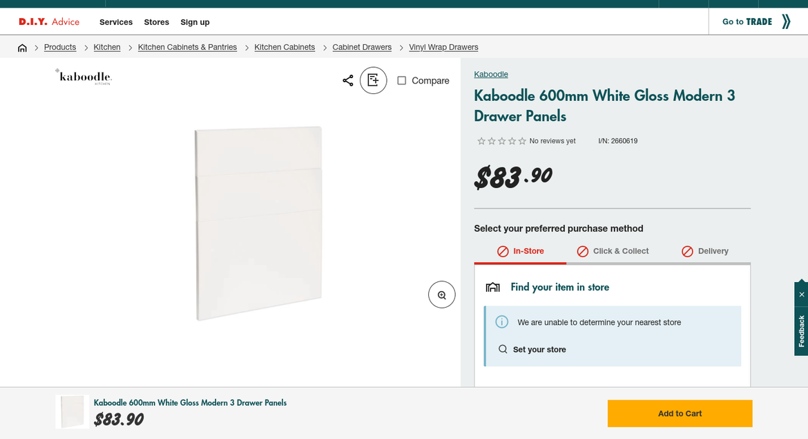
Task: Dismiss the panel with the X above Feedback
Action: pos(801,294)
